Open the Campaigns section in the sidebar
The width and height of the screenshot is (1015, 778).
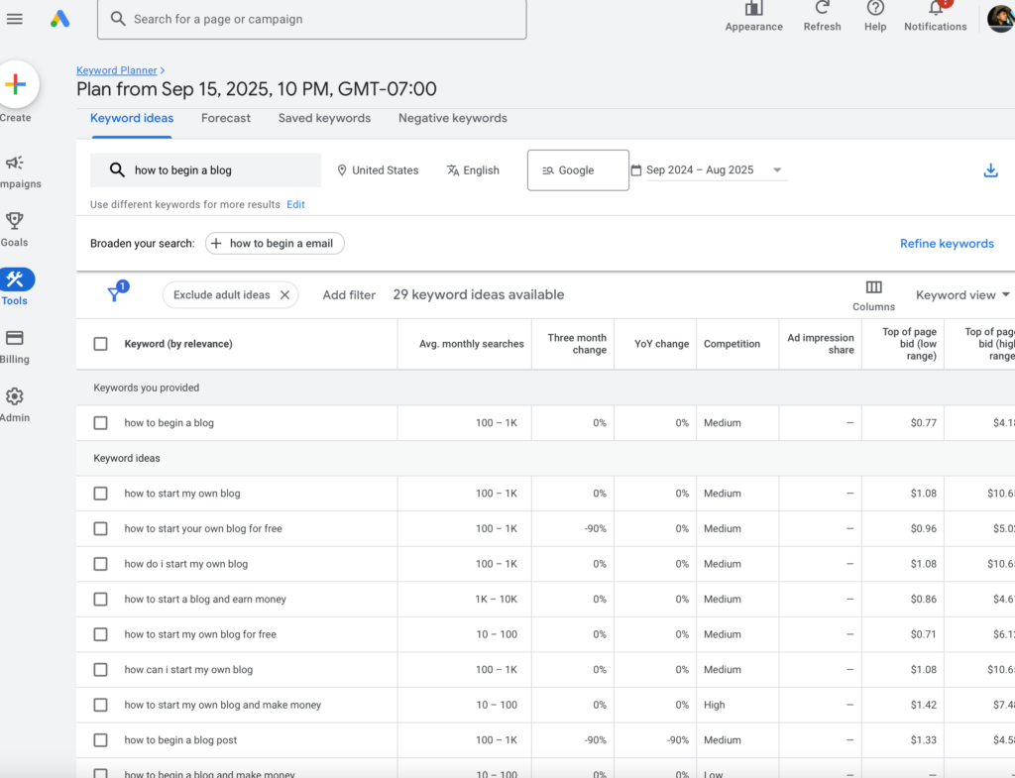pyautogui.click(x=15, y=164)
